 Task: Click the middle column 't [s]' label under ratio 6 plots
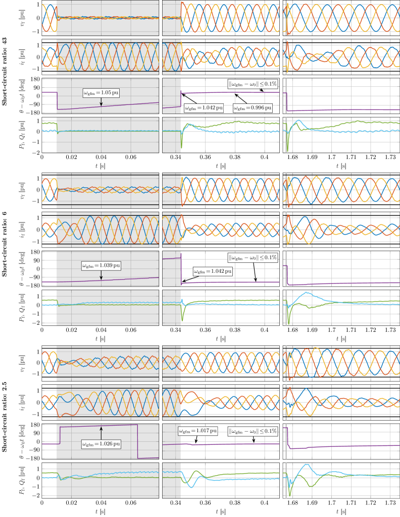click(x=221, y=338)
